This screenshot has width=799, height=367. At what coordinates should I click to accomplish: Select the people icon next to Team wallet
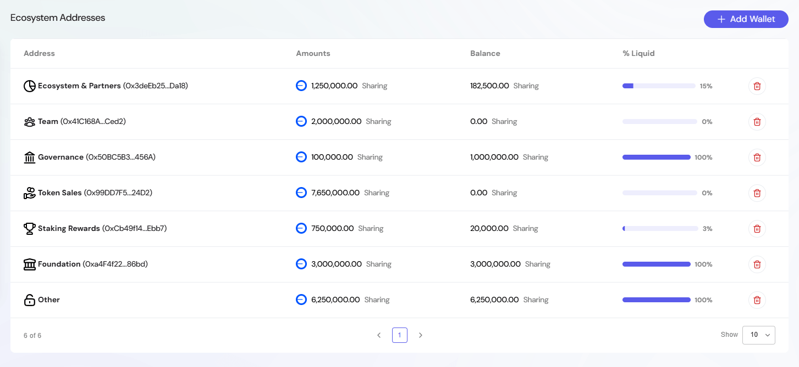tap(29, 121)
